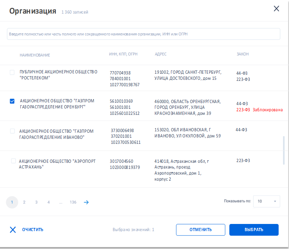Click the ИНН, КПП, ОГРН column header
This screenshot has width=289, height=249.
point(123,54)
